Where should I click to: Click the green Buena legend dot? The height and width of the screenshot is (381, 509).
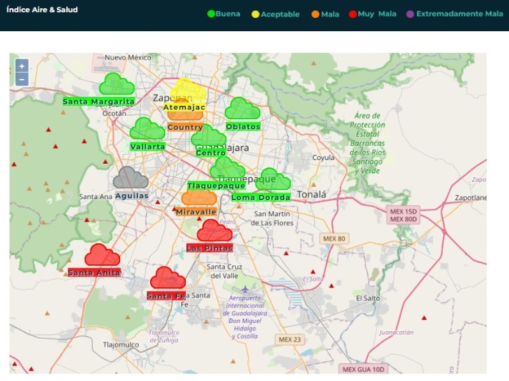click(x=212, y=14)
